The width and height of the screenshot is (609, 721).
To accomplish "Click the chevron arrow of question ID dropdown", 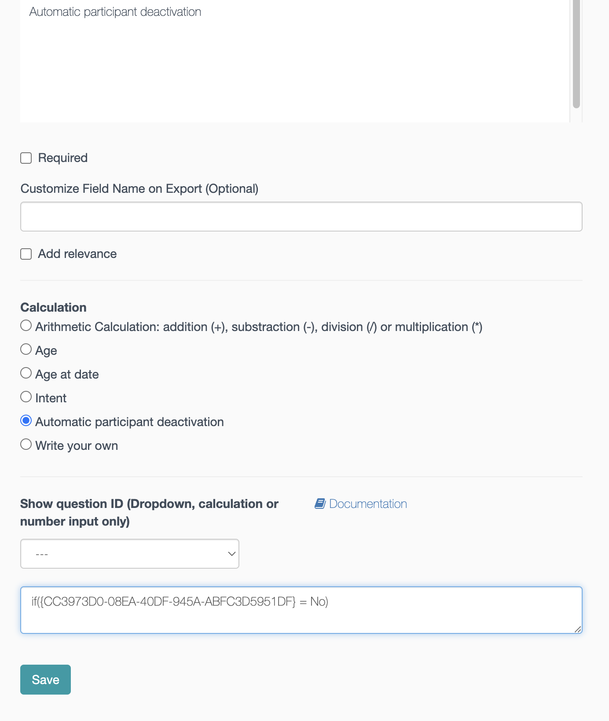I will tap(231, 554).
